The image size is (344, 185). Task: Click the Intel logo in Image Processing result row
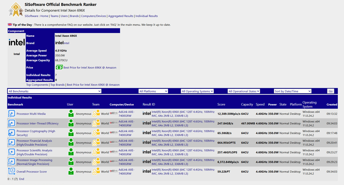click(x=147, y=162)
